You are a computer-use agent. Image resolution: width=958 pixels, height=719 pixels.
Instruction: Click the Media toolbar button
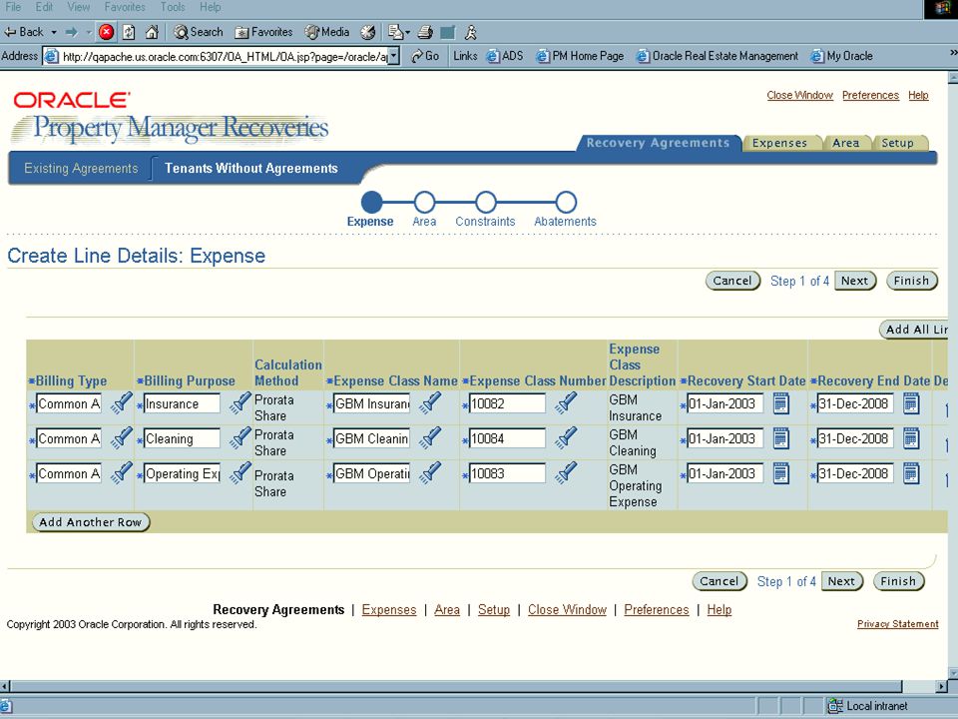pyautogui.click(x=327, y=32)
